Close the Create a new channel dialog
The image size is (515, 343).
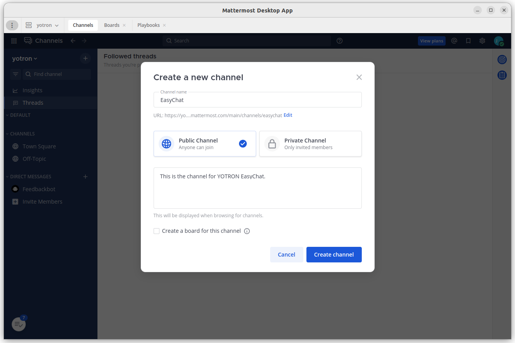(x=359, y=77)
